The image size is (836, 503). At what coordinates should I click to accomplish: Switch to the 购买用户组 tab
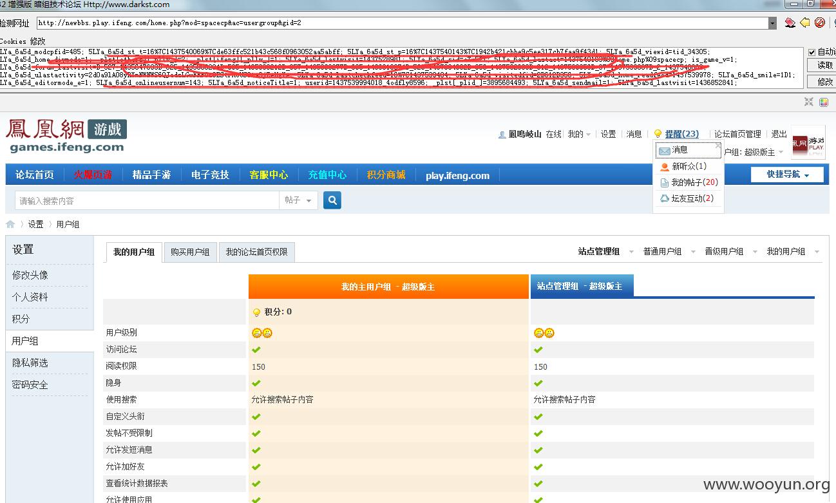pyautogui.click(x=190, y=252)
